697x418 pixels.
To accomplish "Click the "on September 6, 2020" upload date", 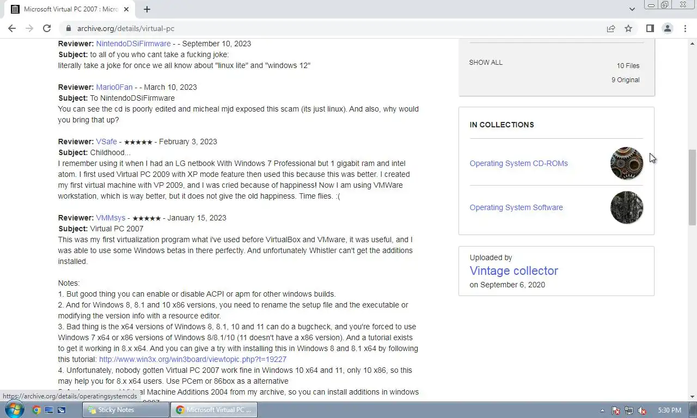I will tap(507, 285).
